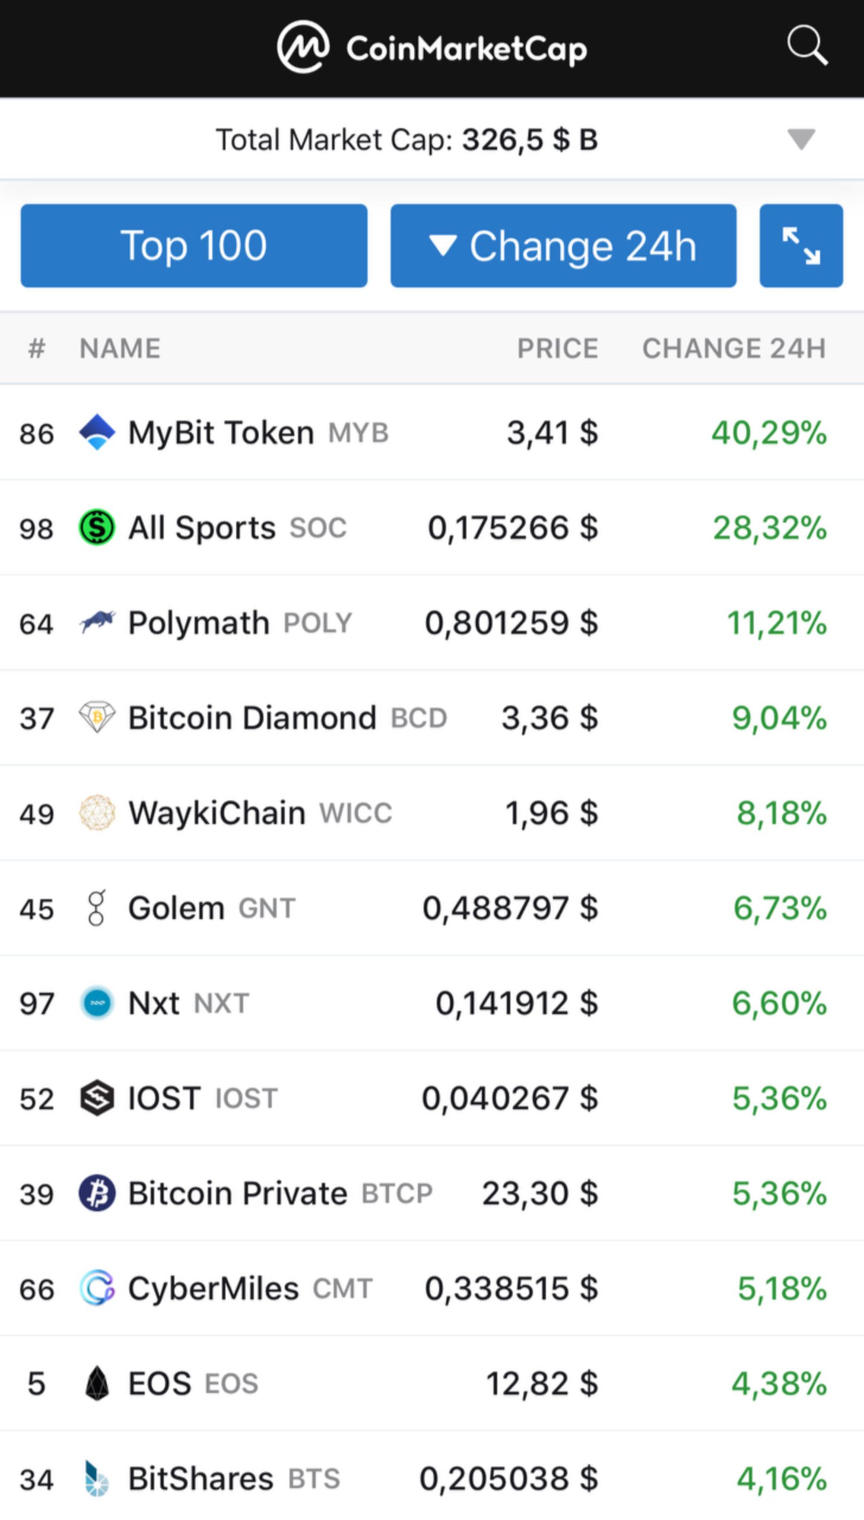Open the Change 24h dropdown
Screen dimensions: 864x1520
(563, 246)
